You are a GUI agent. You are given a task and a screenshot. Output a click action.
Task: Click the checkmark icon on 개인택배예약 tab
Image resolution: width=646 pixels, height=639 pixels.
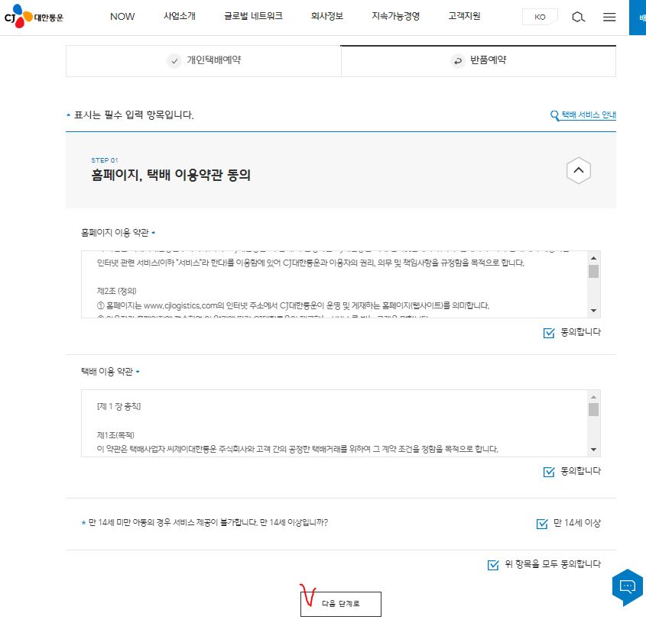[x=174, y=60]
